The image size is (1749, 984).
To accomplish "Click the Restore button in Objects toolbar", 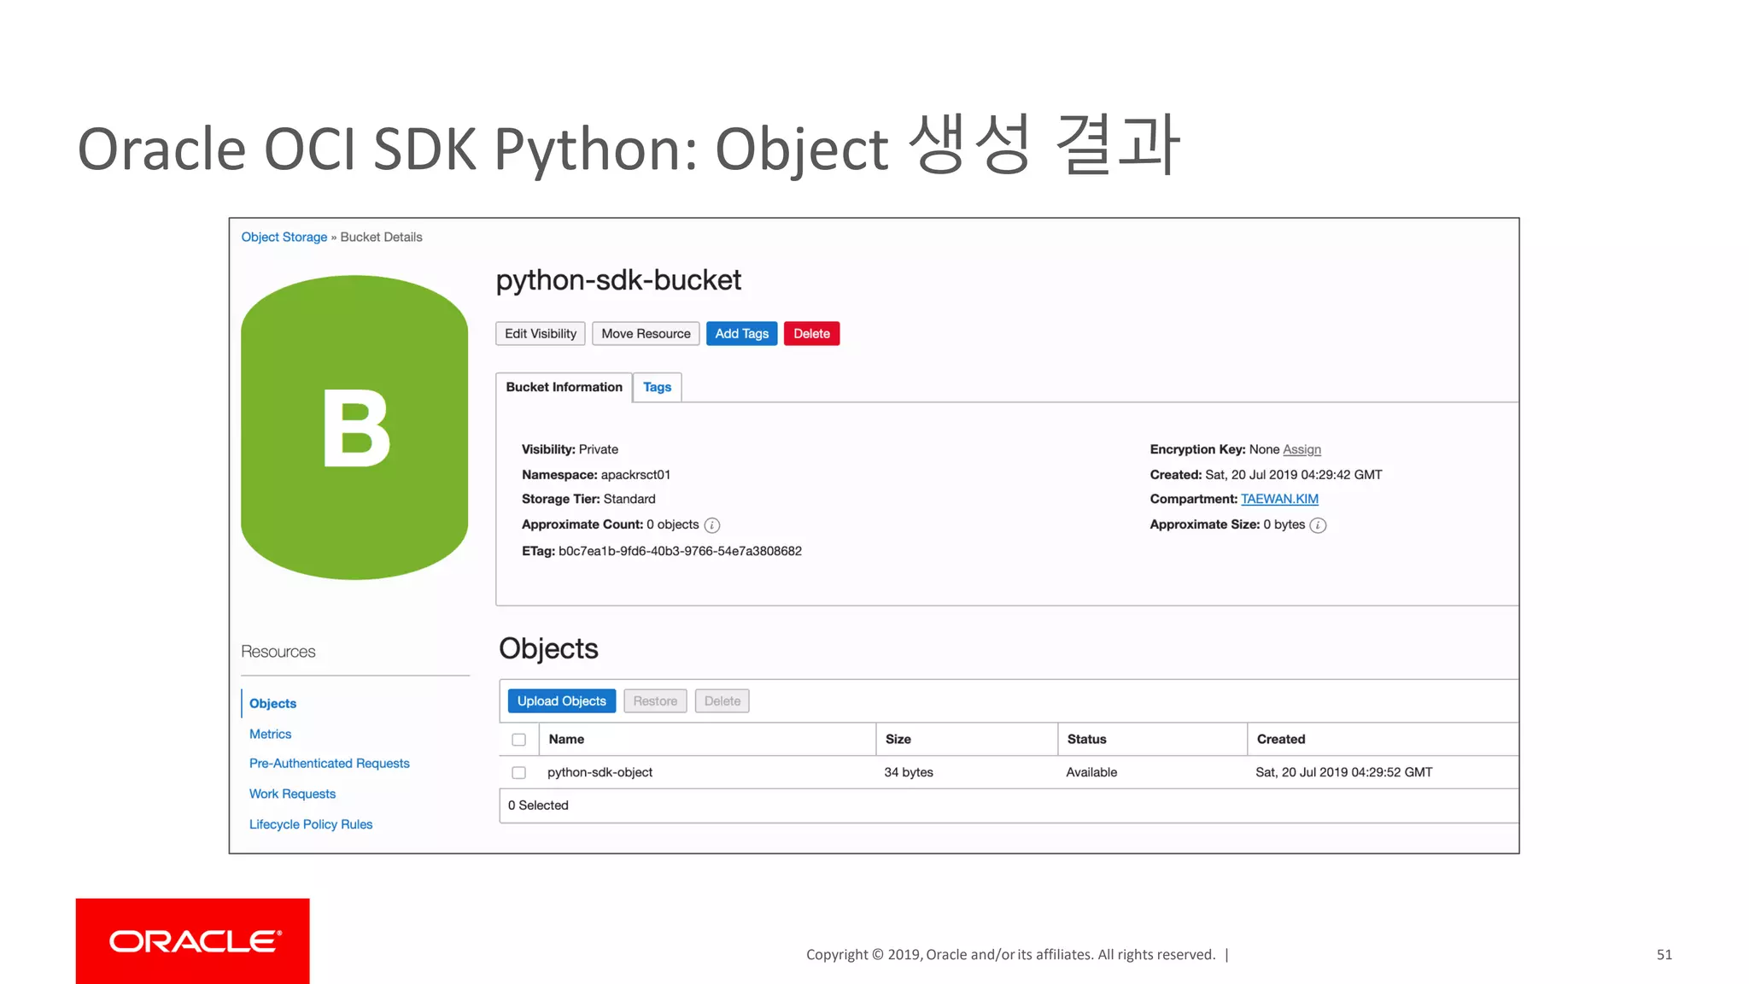I will pyautogui.click(x=655, y=701).
